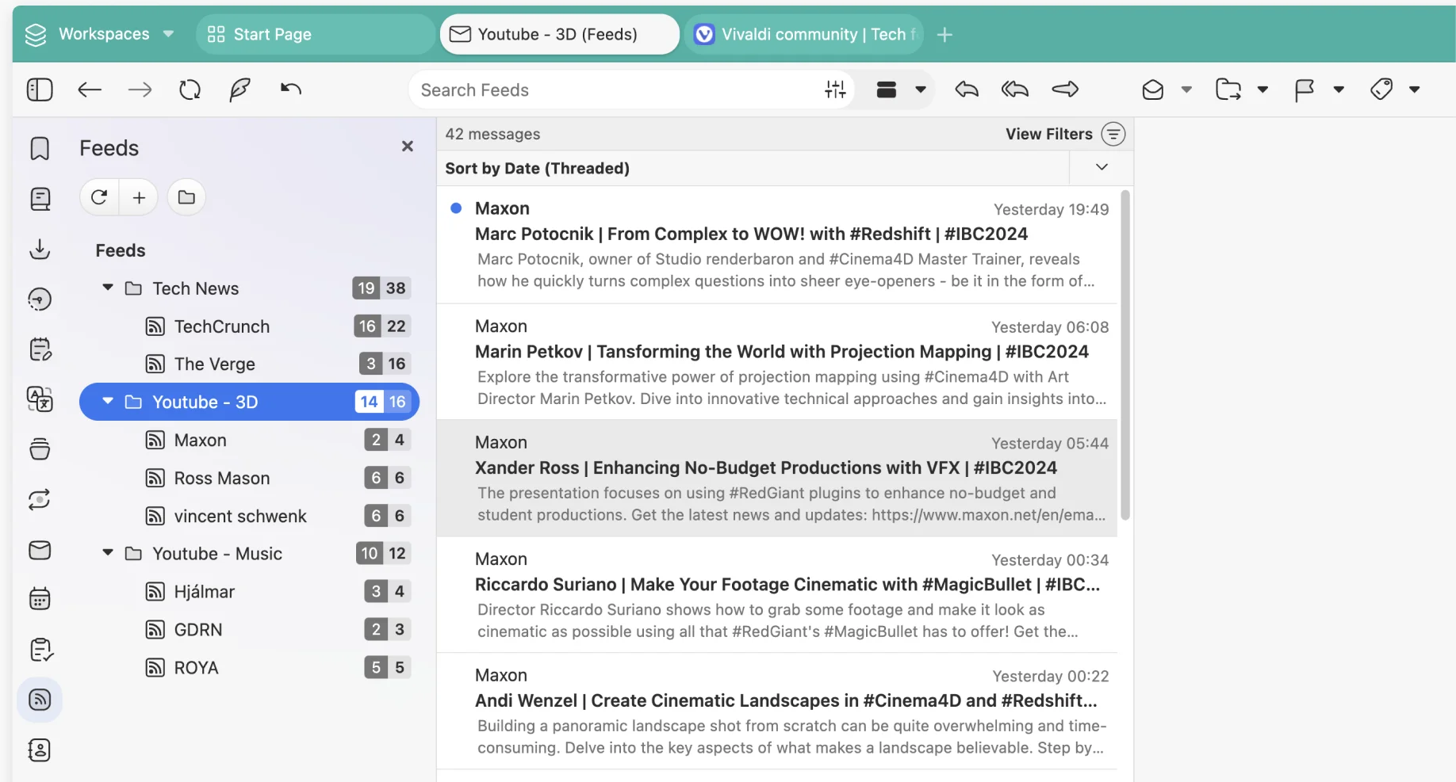
Task: Open Calendar panel in sidebar
Action: pyautogui.click(x=40, y=599)
